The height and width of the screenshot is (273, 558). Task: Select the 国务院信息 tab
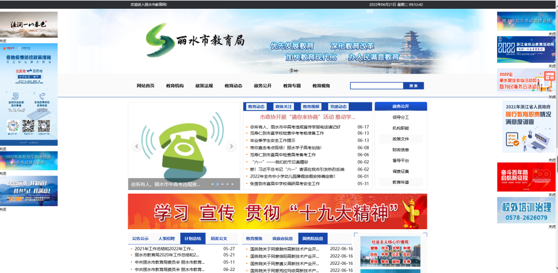pos(313,238)
